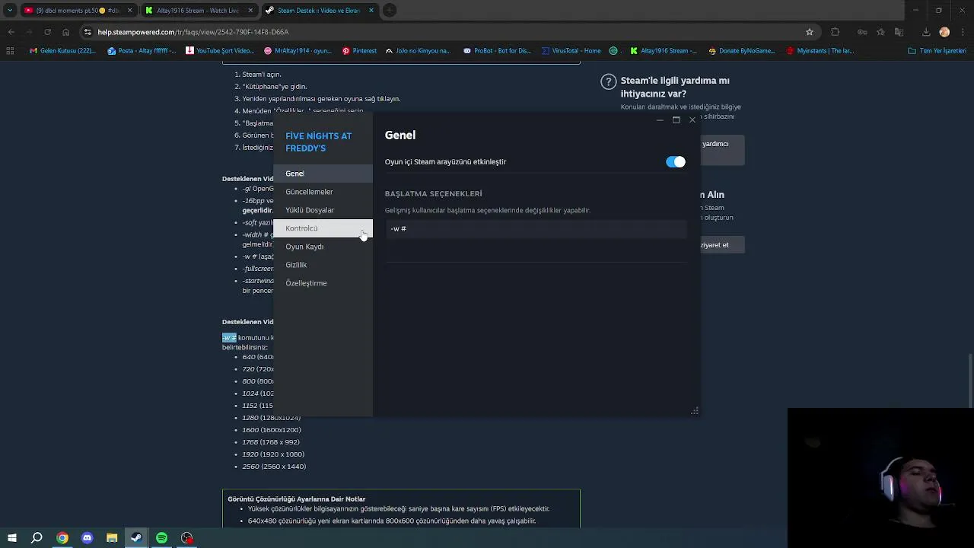Viewport: 974px width, 548px height.
Task: Close the Steam Destek browser tab
Action: [371, 11]
